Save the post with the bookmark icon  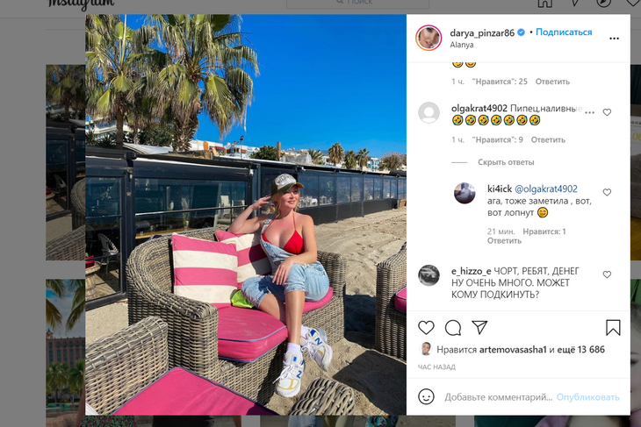613,328
